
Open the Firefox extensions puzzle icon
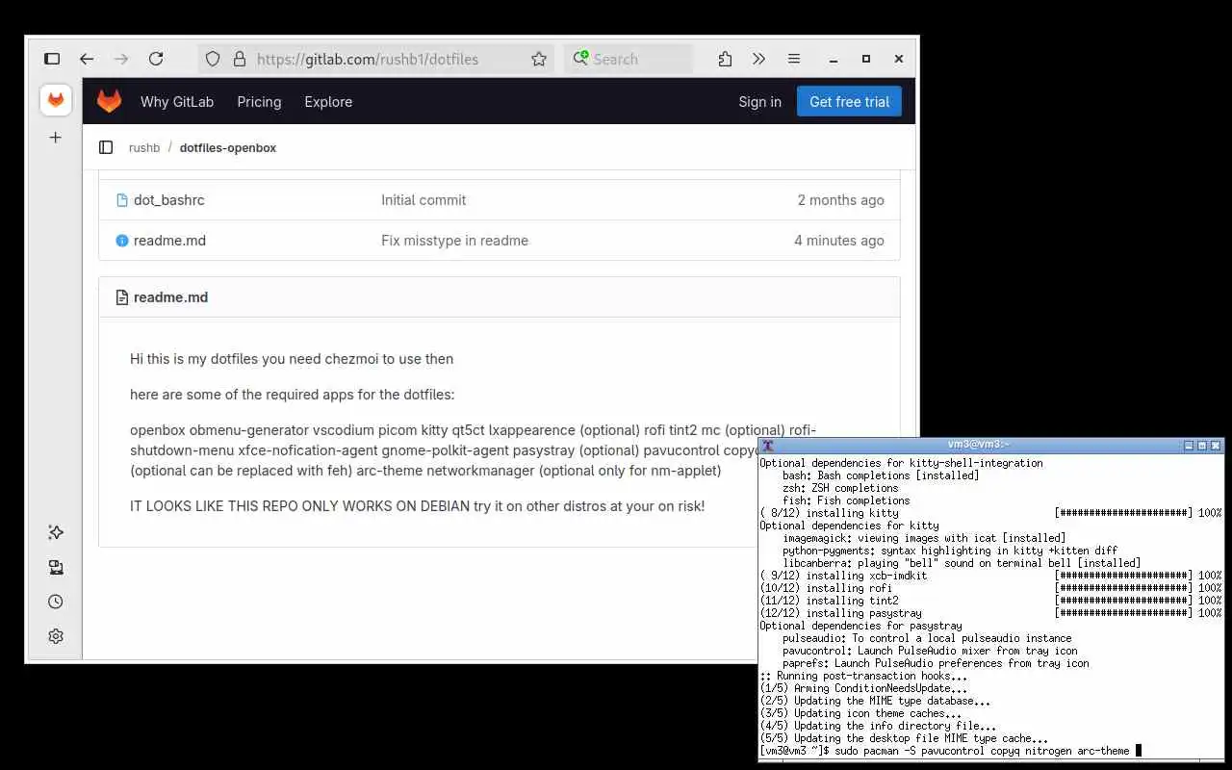point(725,59)
